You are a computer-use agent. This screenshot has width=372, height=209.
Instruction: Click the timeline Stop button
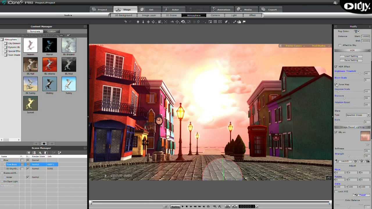(187, 206)
